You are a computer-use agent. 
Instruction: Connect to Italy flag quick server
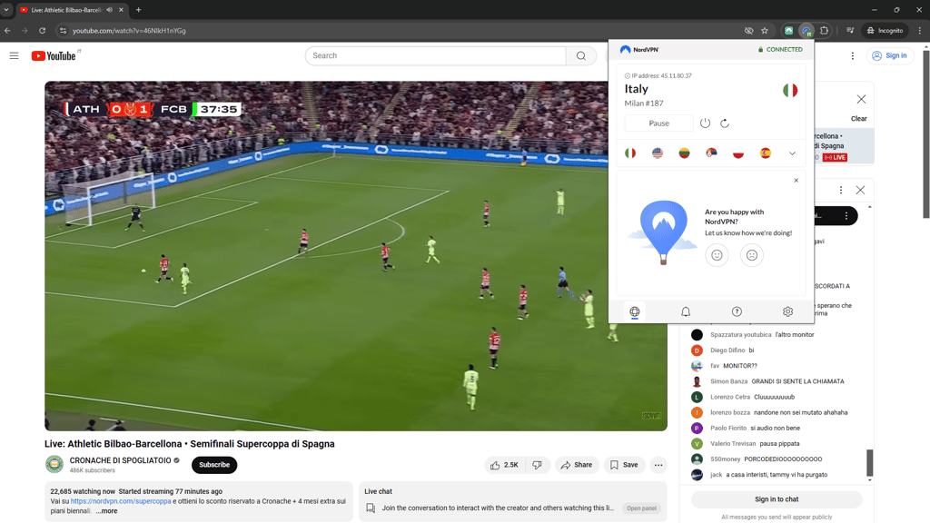tap(630, 153)
